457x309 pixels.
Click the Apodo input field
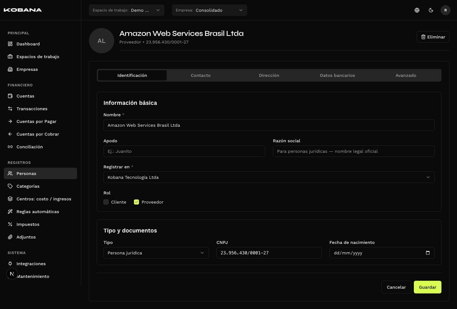pos(184,151)
